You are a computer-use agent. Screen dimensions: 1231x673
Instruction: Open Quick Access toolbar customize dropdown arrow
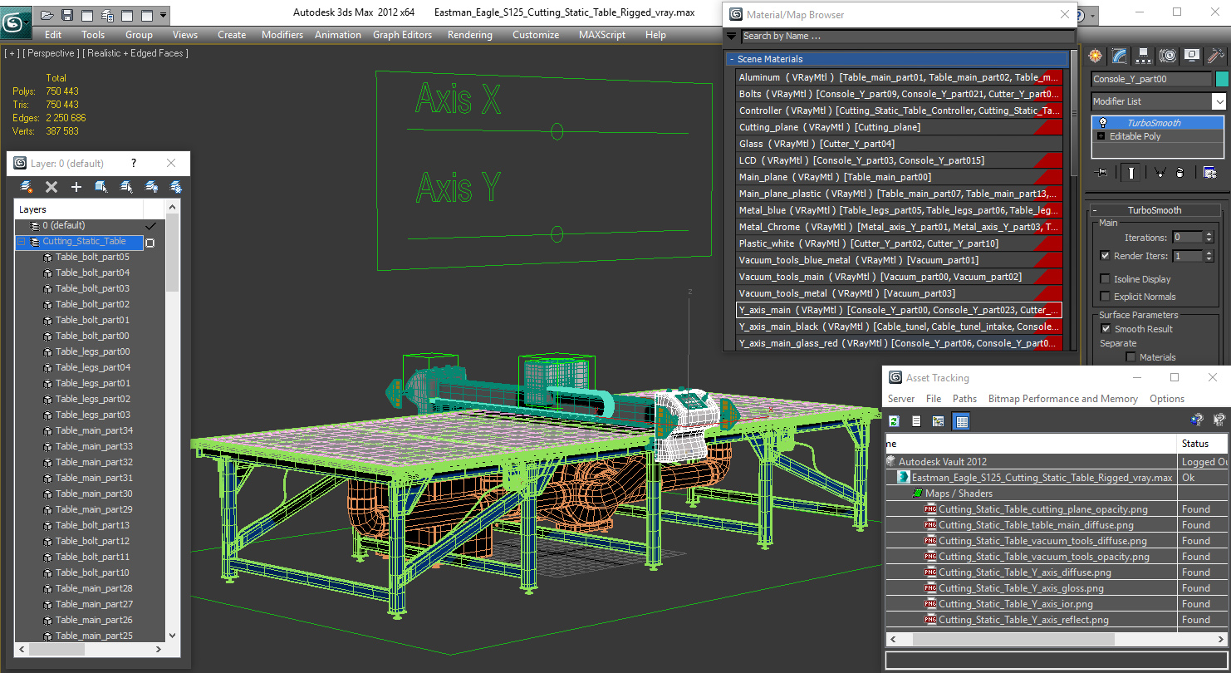coord(163,15)
